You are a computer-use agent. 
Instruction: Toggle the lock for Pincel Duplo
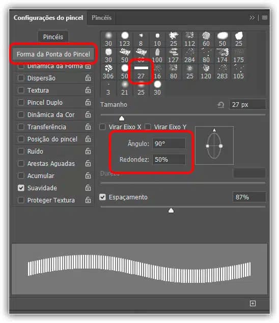tap(88, 102)
